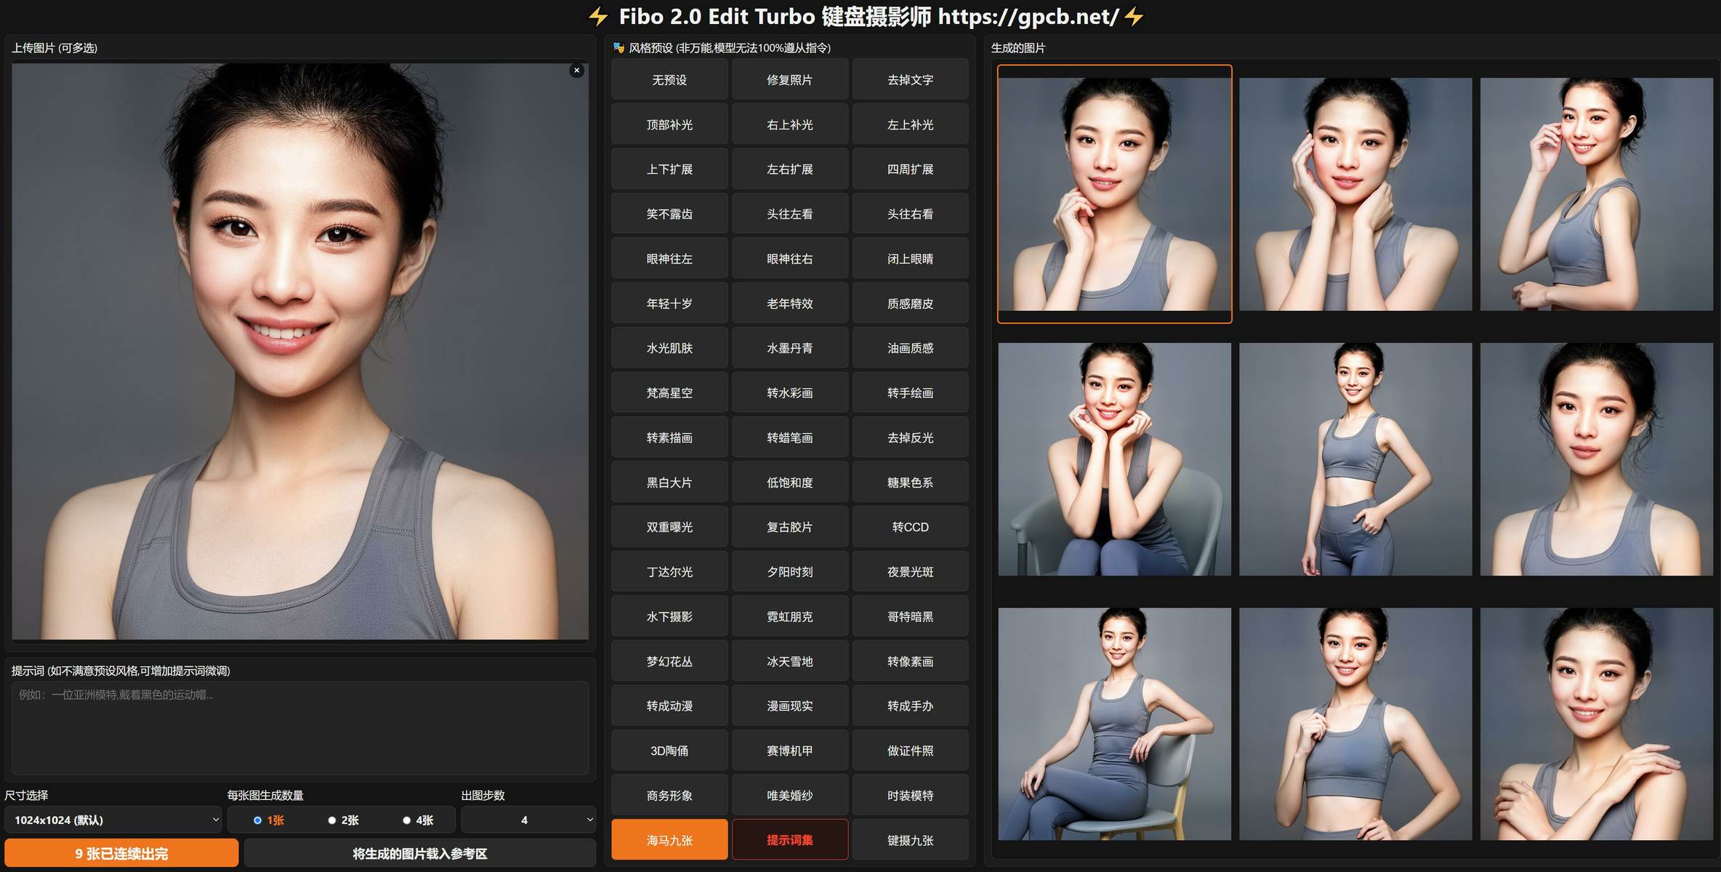This screenshot has height=872, width=1721.
Task: Click the prompt text input area
Action: [x=300, y=727]
